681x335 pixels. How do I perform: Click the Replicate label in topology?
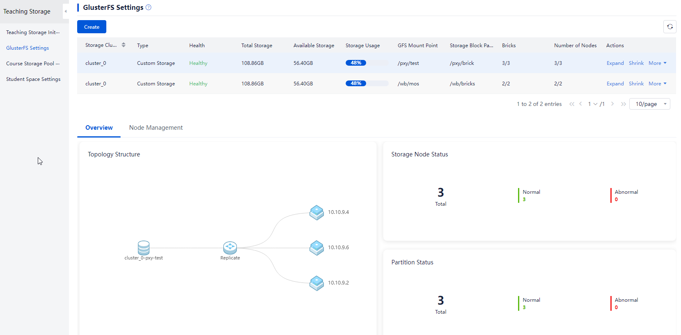(230, 258)
